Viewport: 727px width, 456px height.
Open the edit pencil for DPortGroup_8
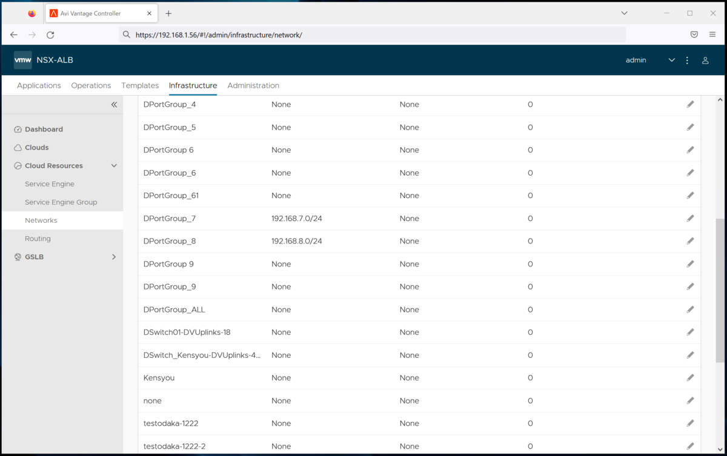click(x=690, y=241)
